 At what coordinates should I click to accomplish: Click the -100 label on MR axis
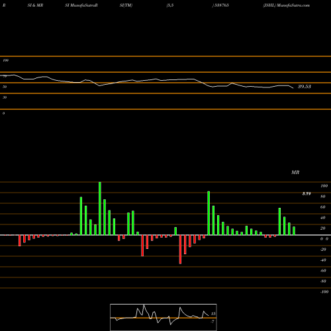(x=324, y=292)
